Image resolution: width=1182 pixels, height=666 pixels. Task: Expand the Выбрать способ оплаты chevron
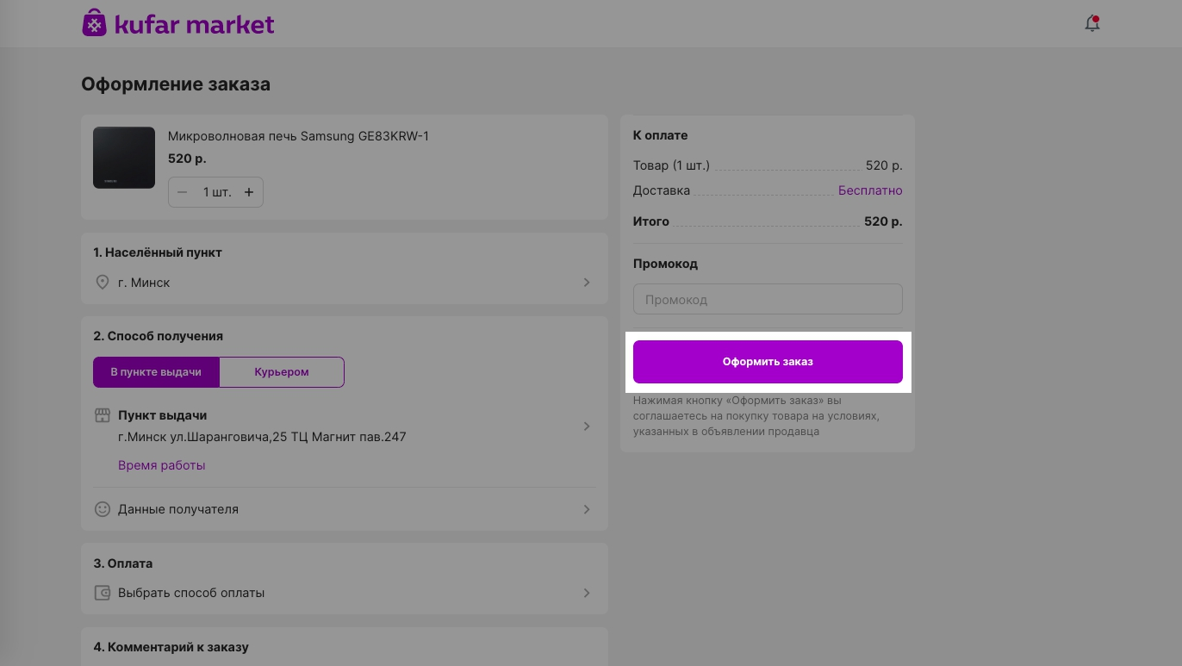coord(587,593)
